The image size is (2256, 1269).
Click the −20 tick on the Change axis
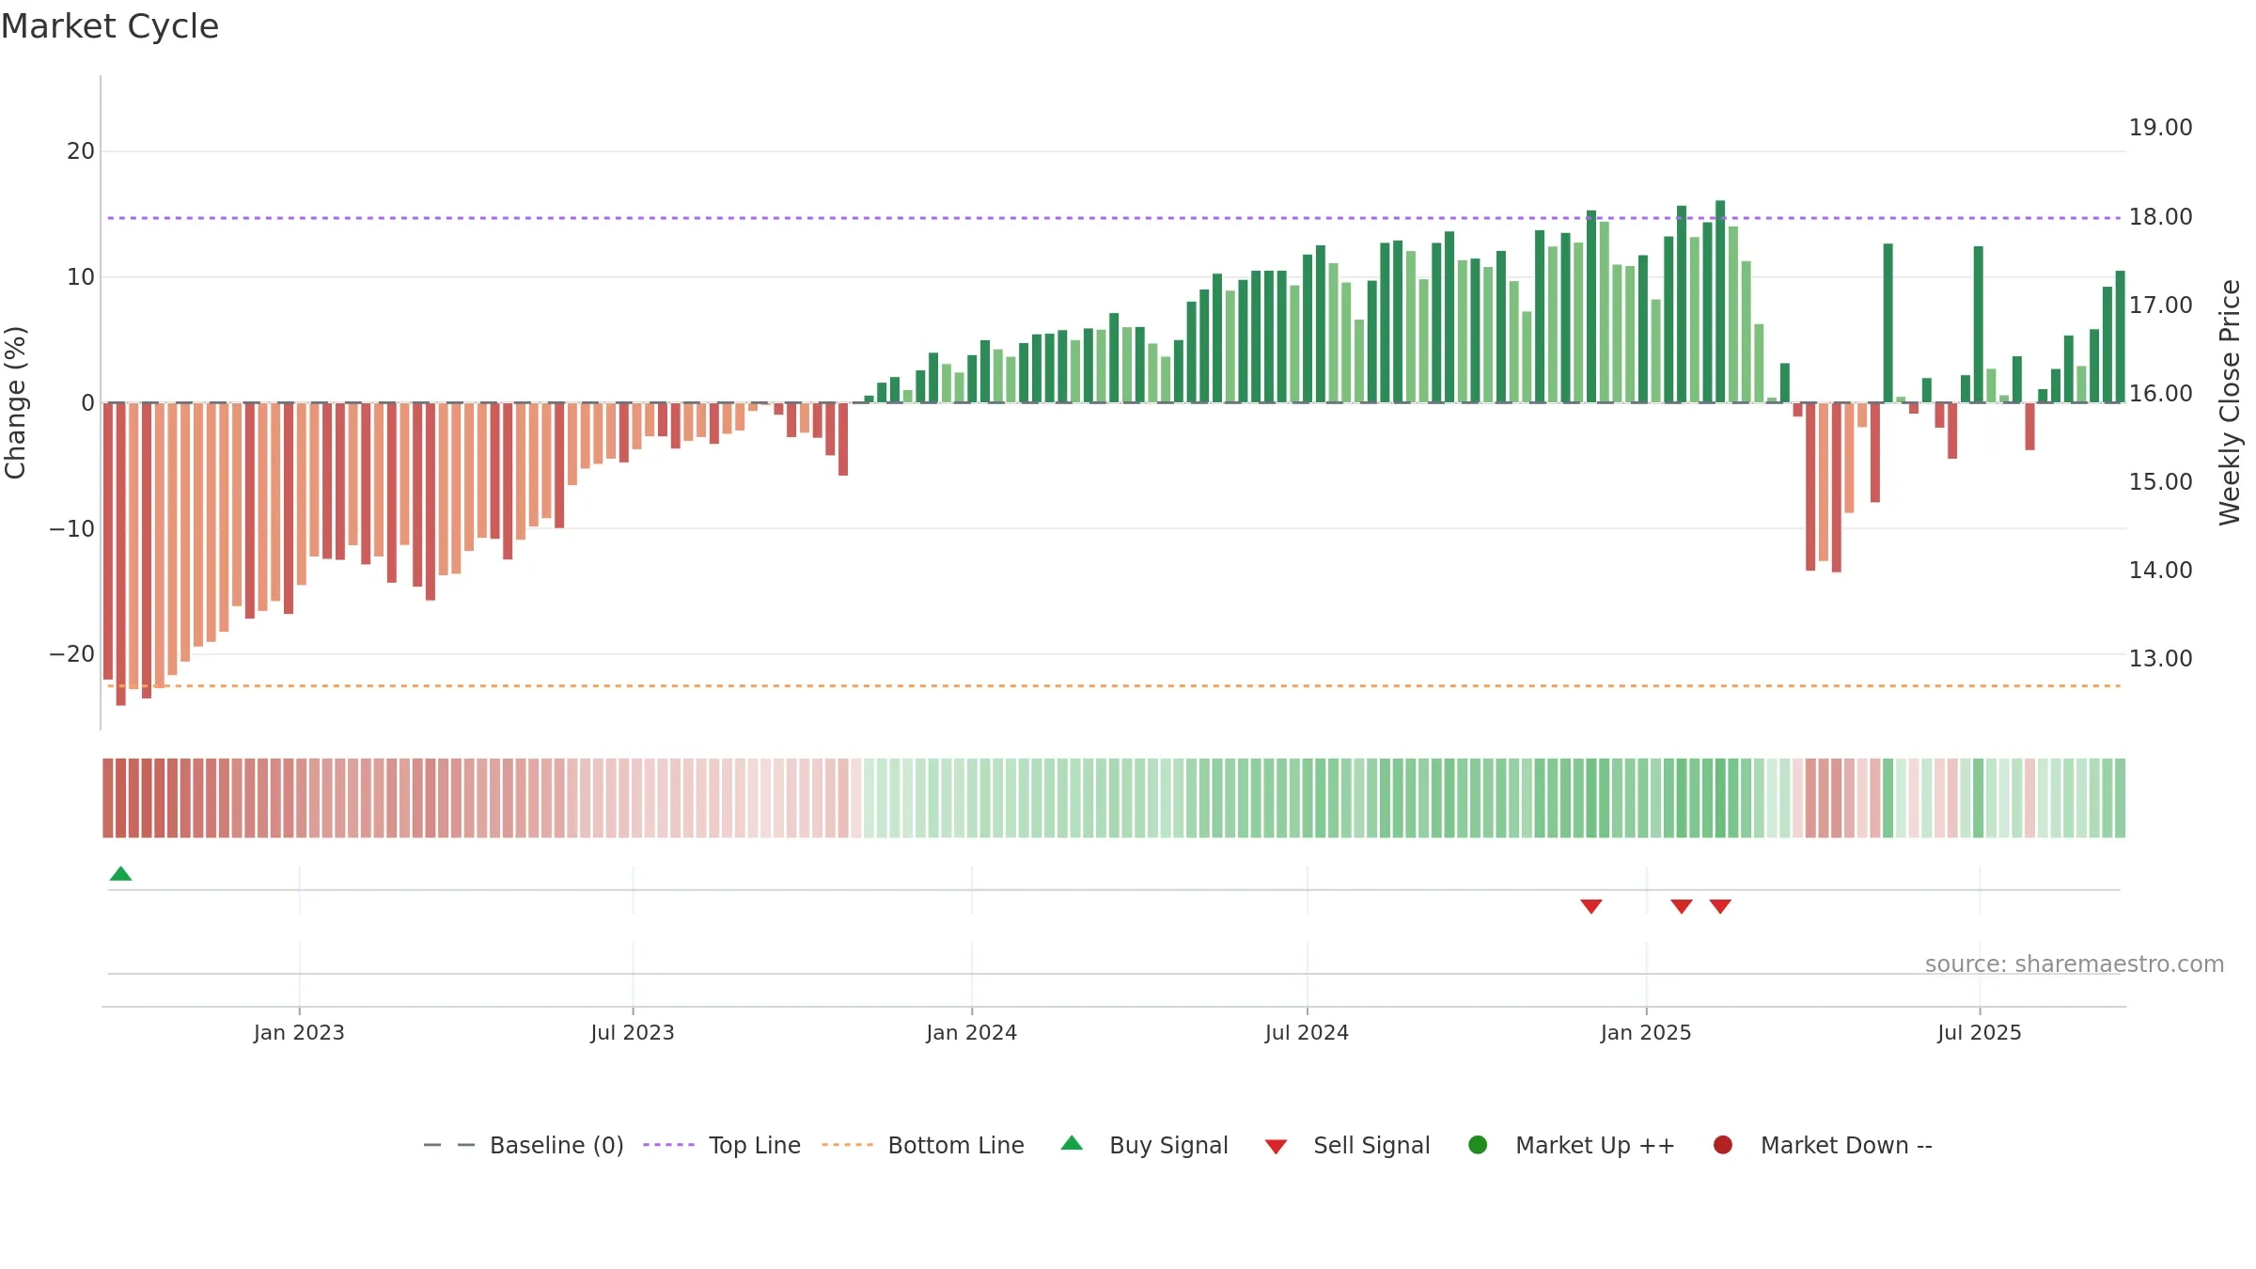72,654
